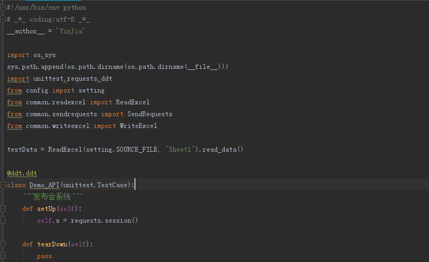Image resolution: width=429 pixels, height=262 pixels.
Task: Click the fold end marker beside requests.session() line
Action: coord(3,221)
